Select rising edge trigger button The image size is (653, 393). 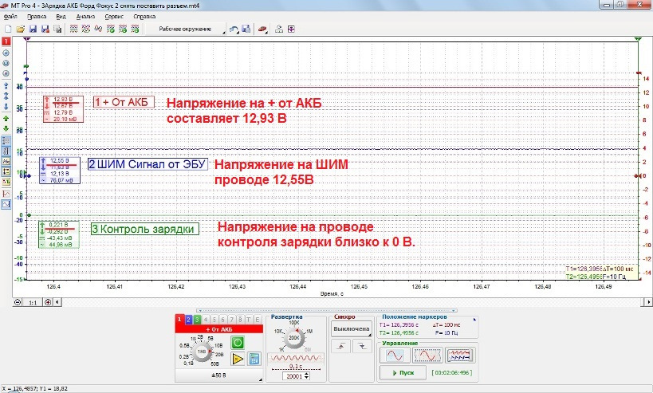[340, 346]
